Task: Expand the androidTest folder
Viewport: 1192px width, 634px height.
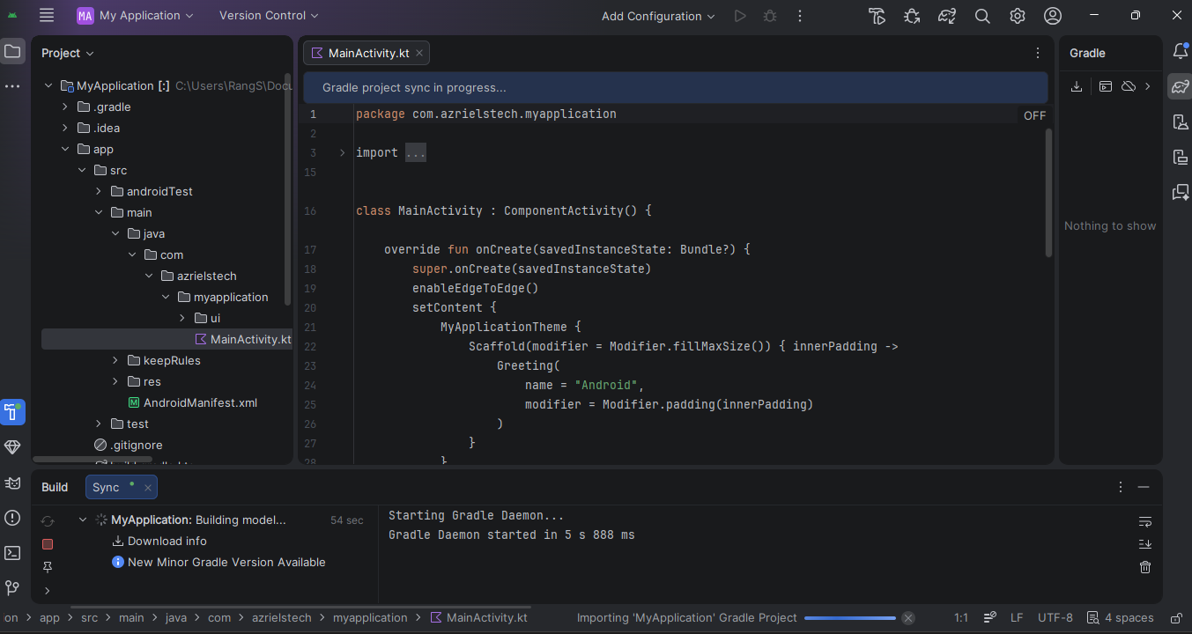Action: tap(99, 191)
